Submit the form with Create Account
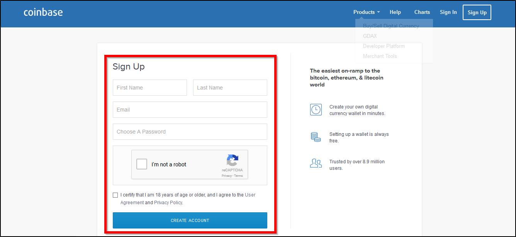 190,220
